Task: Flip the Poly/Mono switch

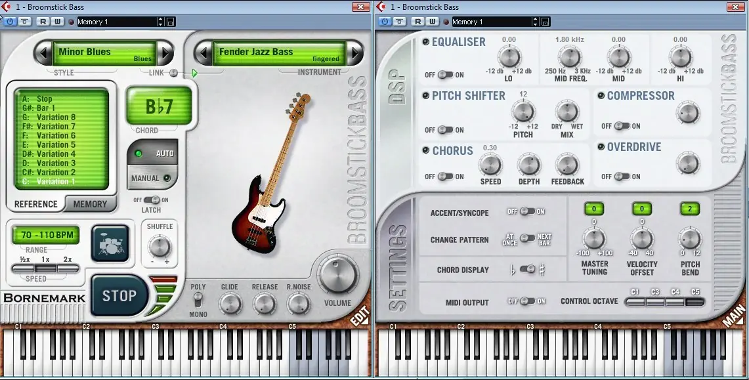Action: point(198,301)
